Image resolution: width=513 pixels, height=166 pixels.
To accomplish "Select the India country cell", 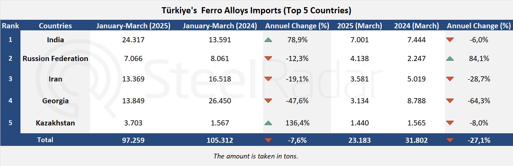I will click(55, 40).
